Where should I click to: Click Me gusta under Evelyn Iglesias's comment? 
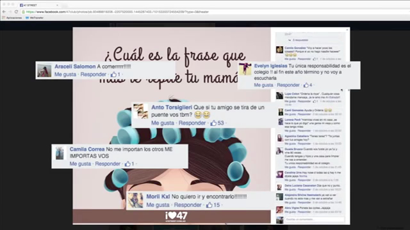click(263, 85)
